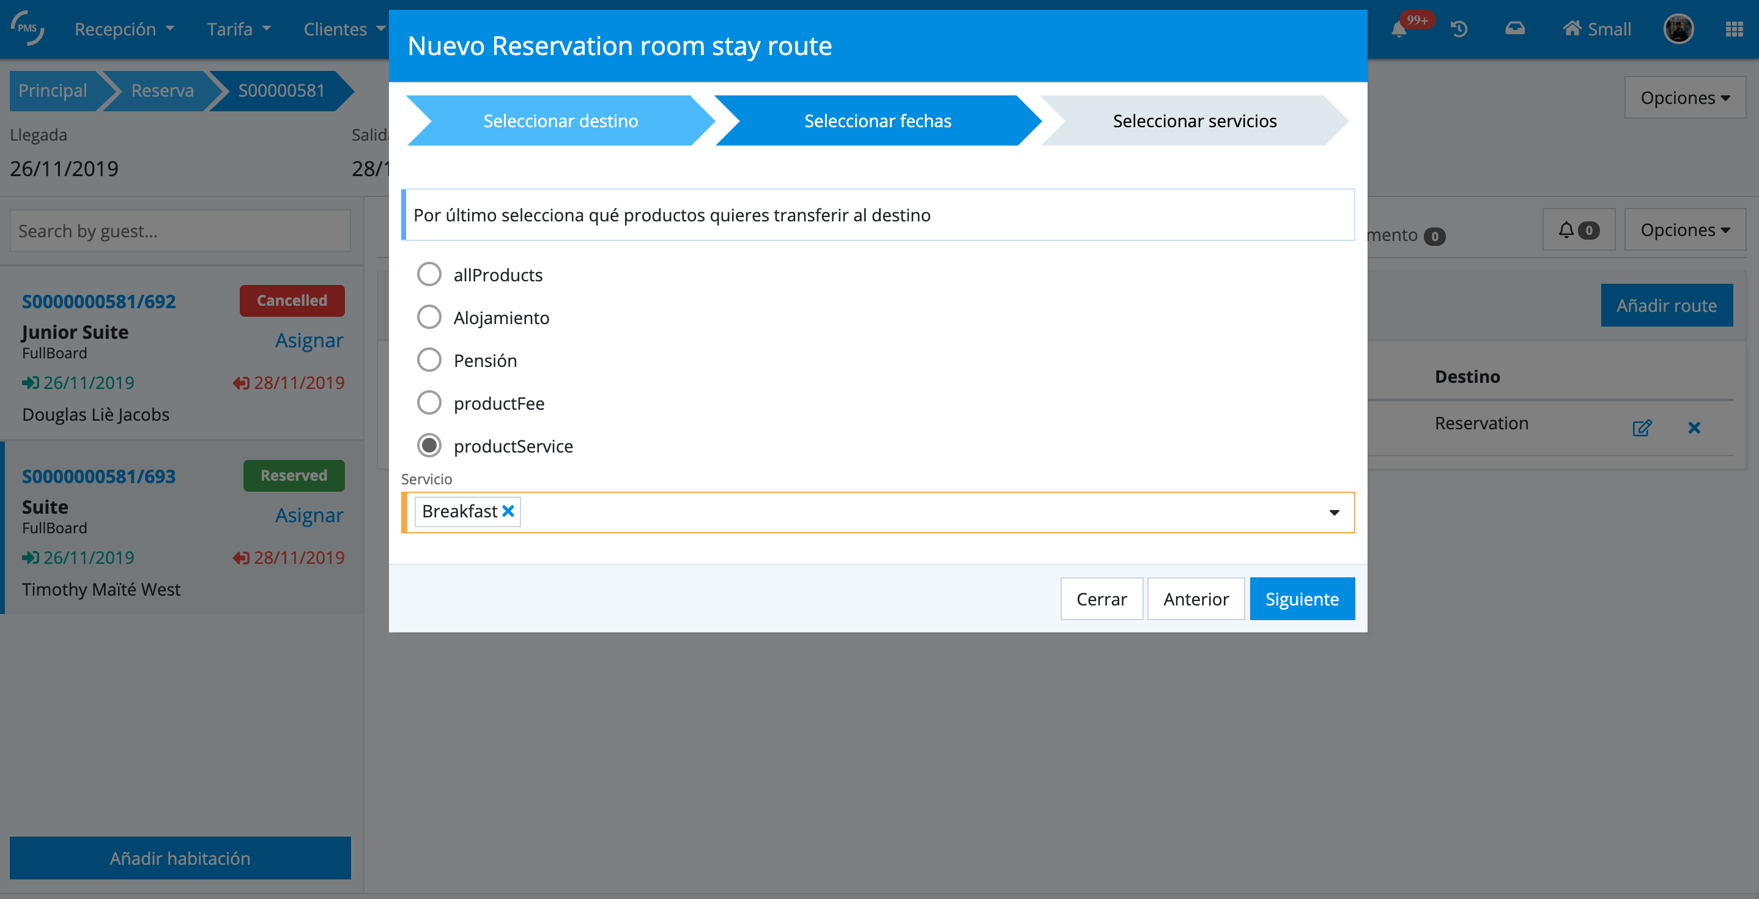Click the Reserved status badge
The height and width of the screenshot is (899, 1759).
tap(294, 475)
